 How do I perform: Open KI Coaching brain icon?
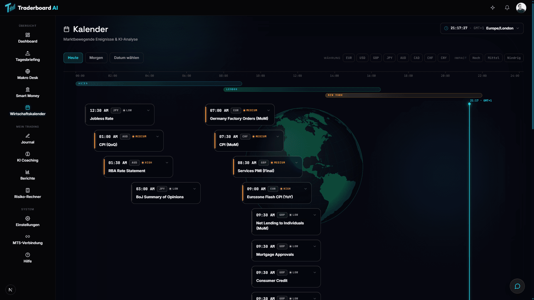pos(28,154)
